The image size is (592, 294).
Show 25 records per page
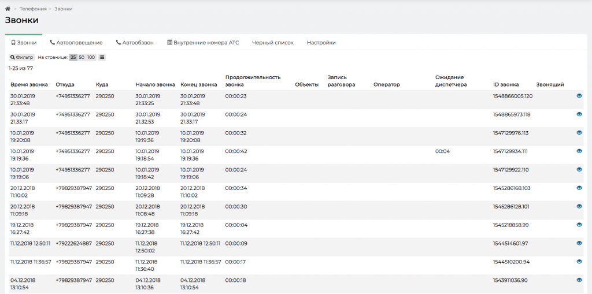coord(73,57)
